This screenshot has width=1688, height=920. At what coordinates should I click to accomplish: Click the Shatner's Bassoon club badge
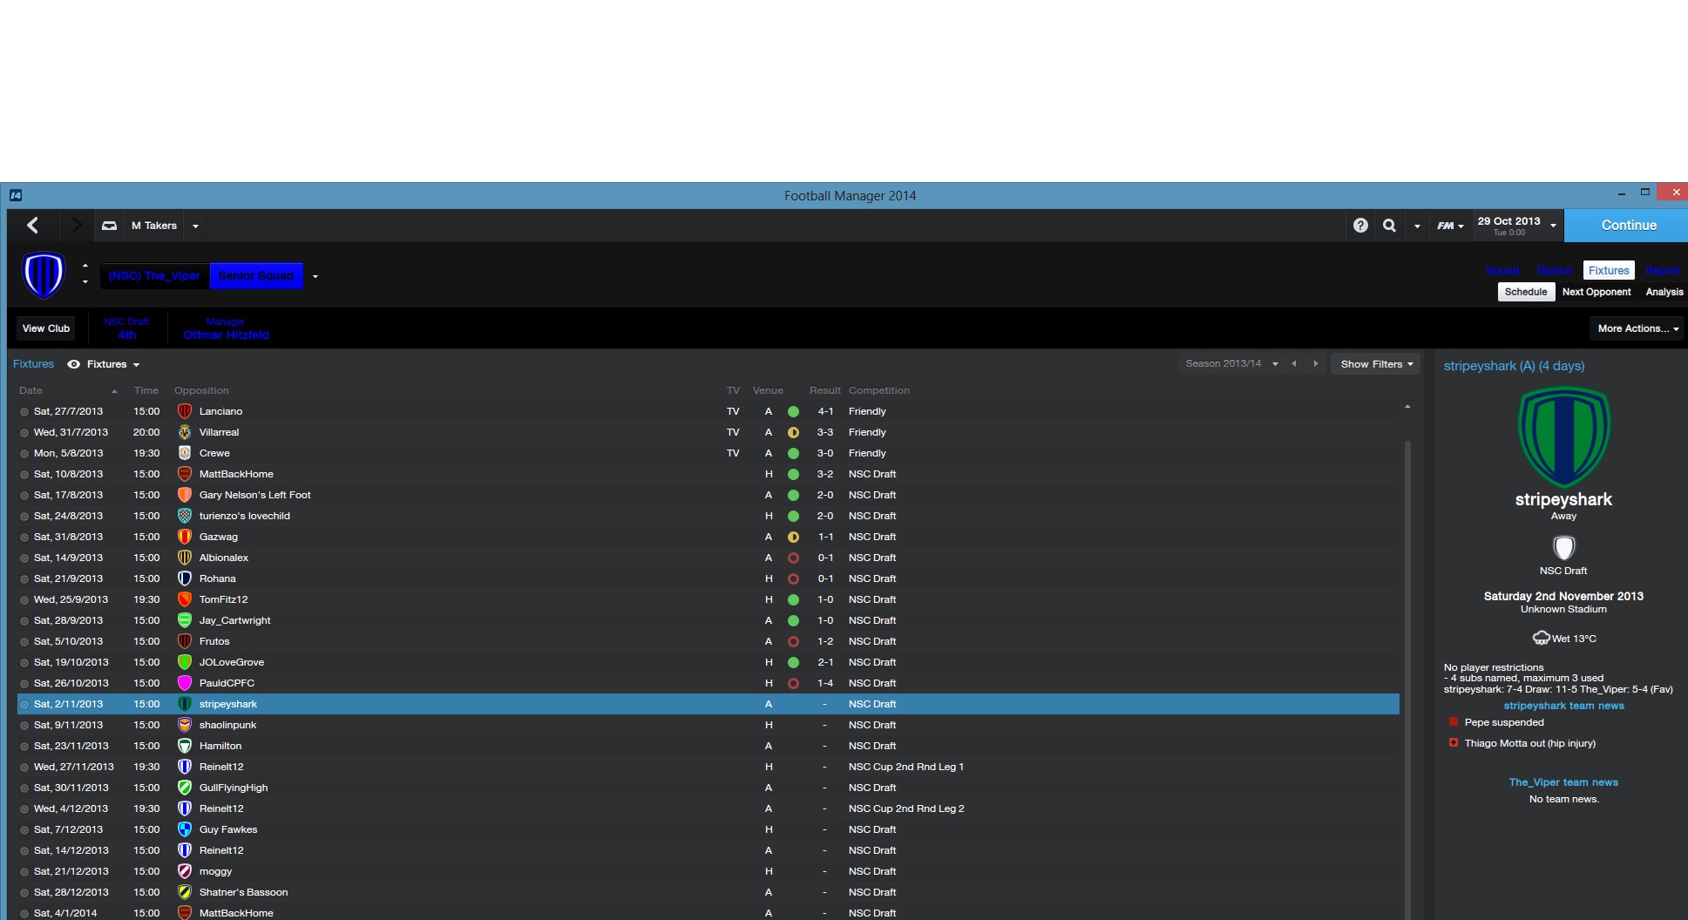tap(185, 892)
